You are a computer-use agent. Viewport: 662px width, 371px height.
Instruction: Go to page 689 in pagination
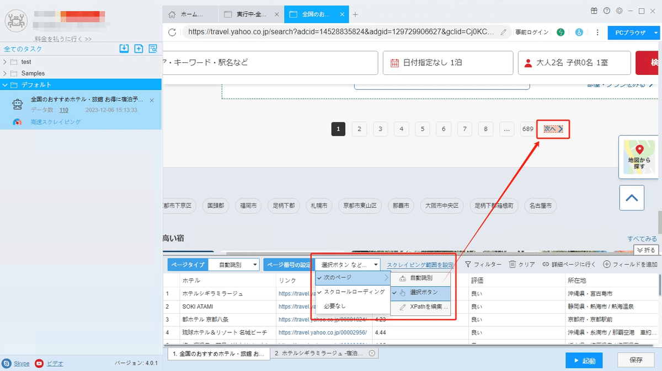(528, 129)
